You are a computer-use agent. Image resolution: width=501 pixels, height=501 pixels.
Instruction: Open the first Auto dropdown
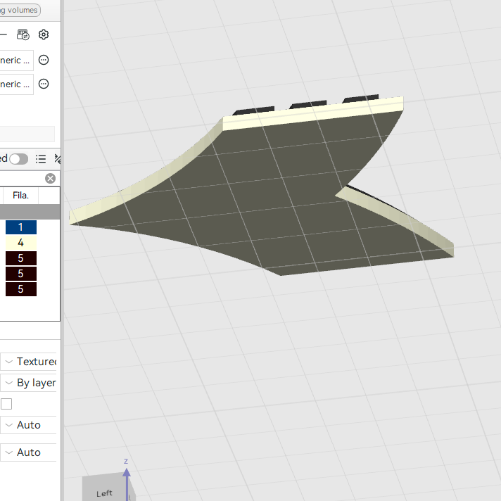(28, 425)
